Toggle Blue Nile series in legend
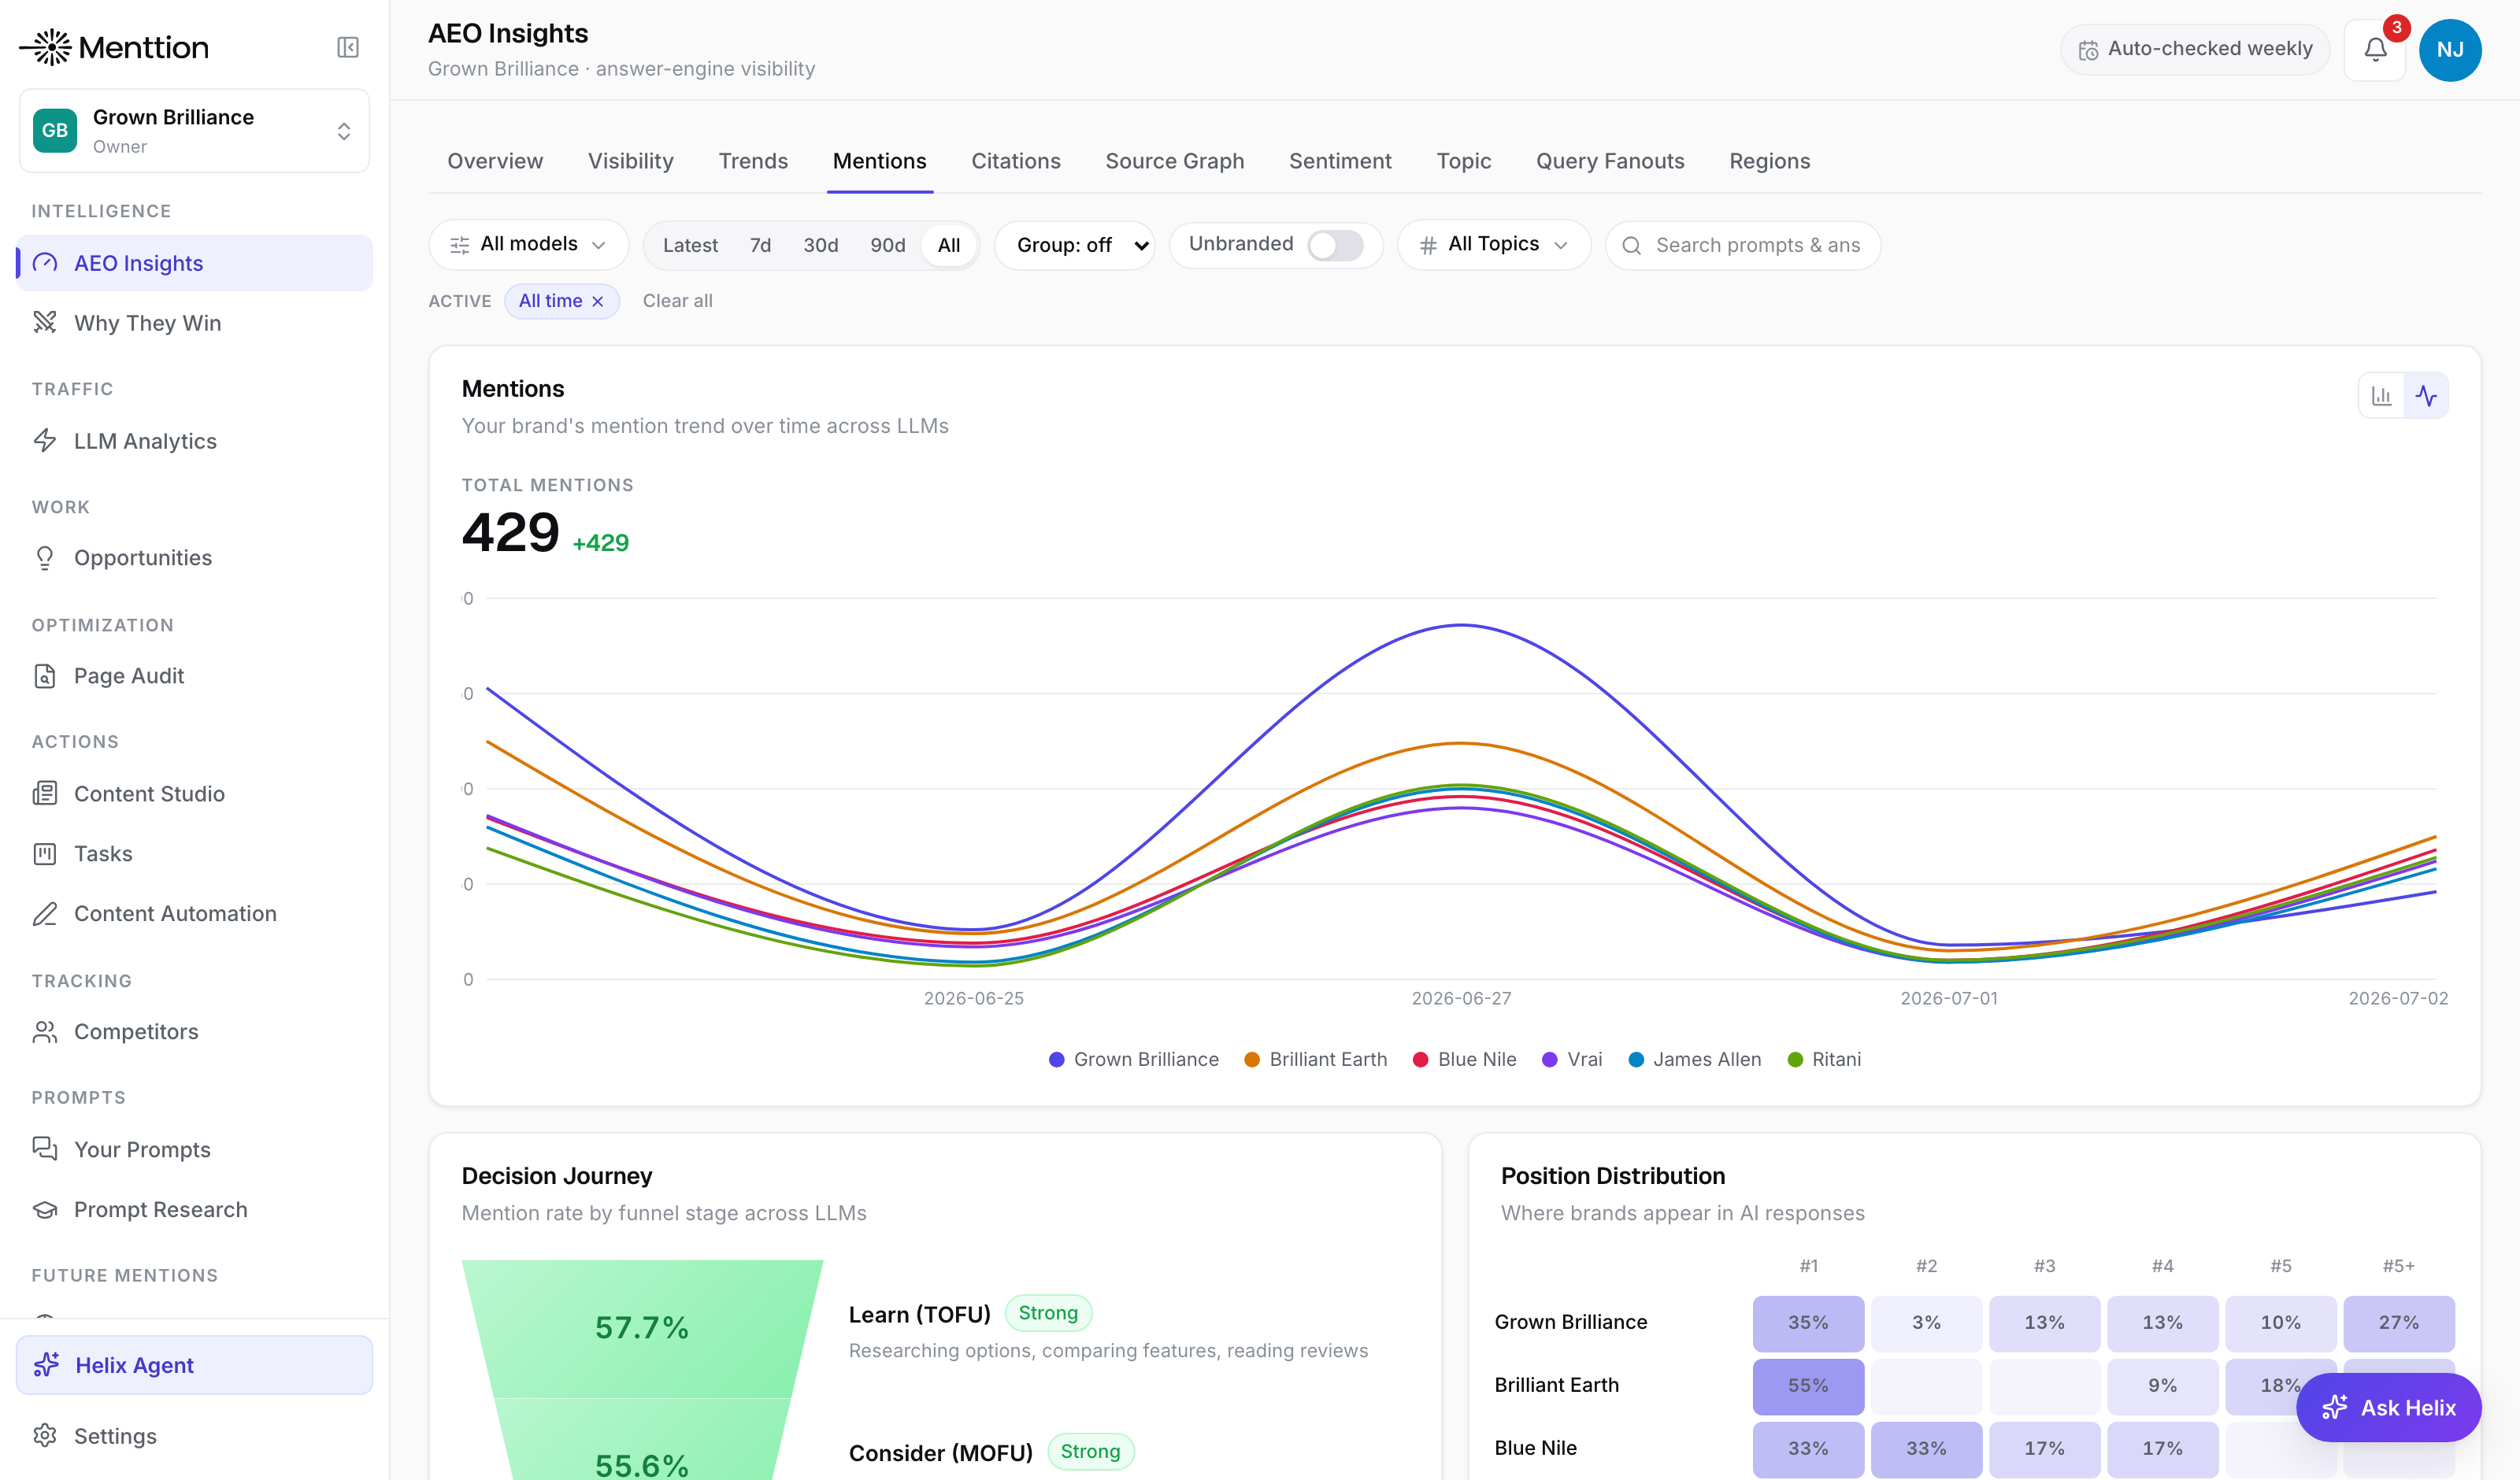The image size is (2520, 1480). click(1464, 1060)
